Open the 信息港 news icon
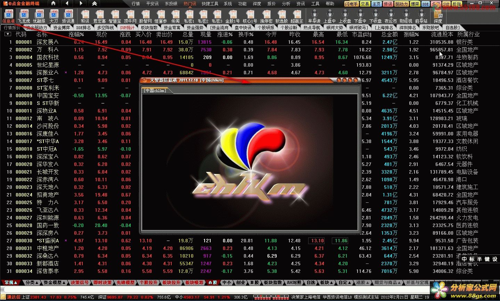500x301 pixels. pos(9,16)
